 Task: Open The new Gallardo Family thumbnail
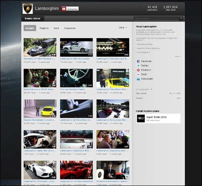(x=76, y=78)
